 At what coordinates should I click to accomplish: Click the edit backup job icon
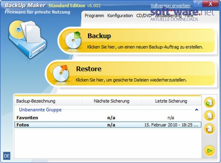tap(209, 116)
